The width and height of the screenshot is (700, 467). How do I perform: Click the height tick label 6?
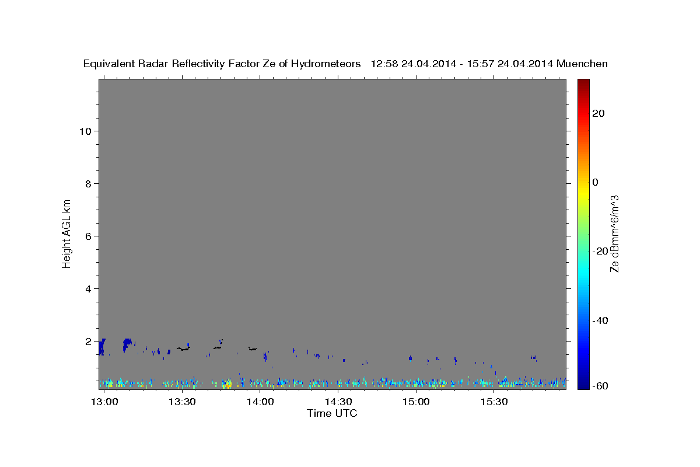(87, 236)
